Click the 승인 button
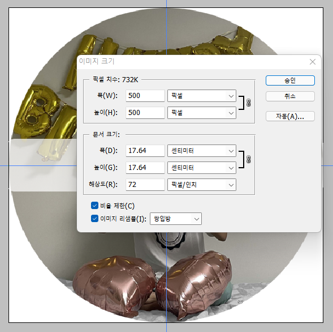Viewport: 333px width, 332px height. [x=290, y=80]
